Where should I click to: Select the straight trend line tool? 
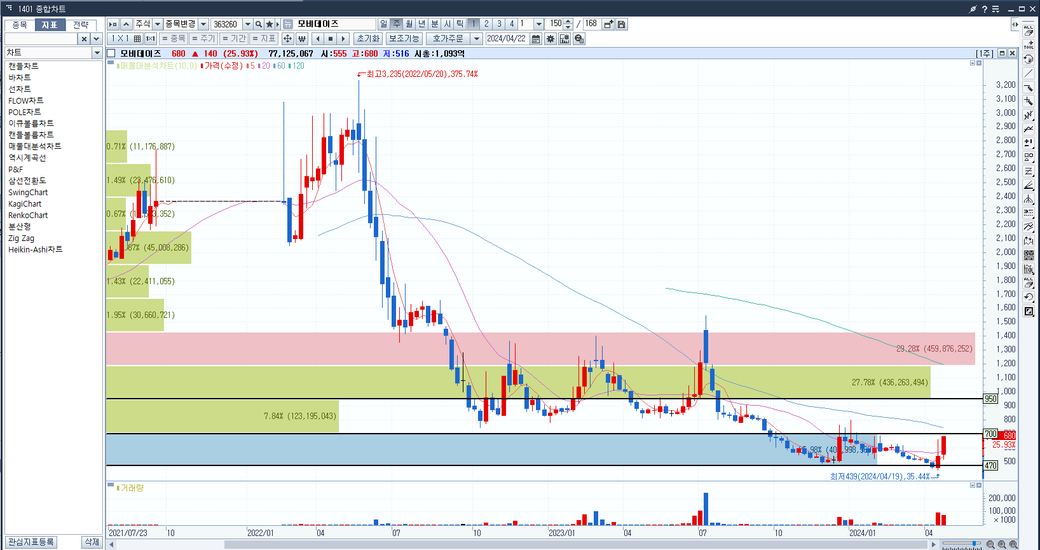click(1029, 73)
